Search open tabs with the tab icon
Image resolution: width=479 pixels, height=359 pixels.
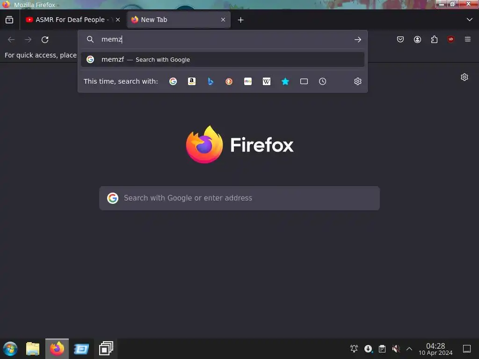304,81
